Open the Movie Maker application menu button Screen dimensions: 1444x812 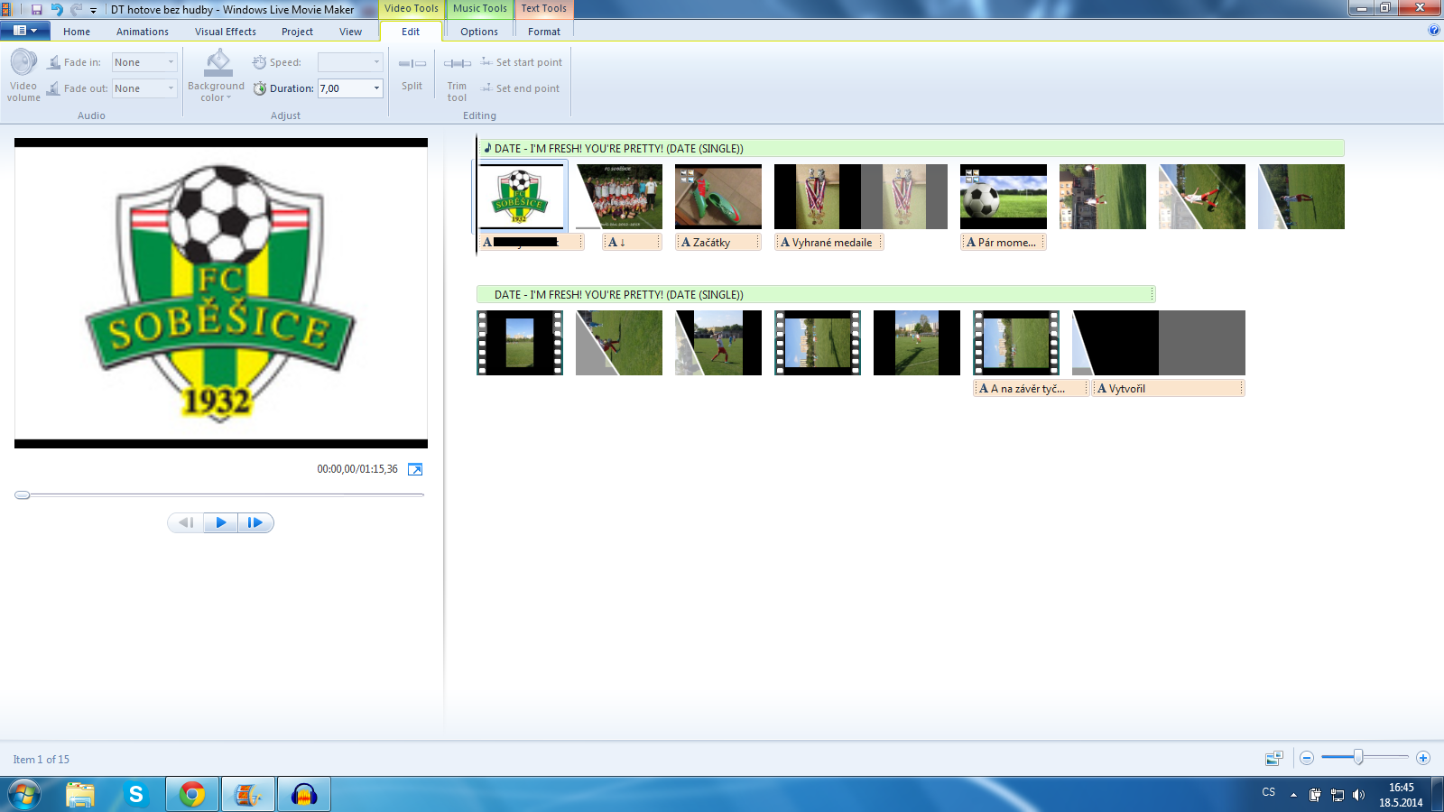click(24, 31)
